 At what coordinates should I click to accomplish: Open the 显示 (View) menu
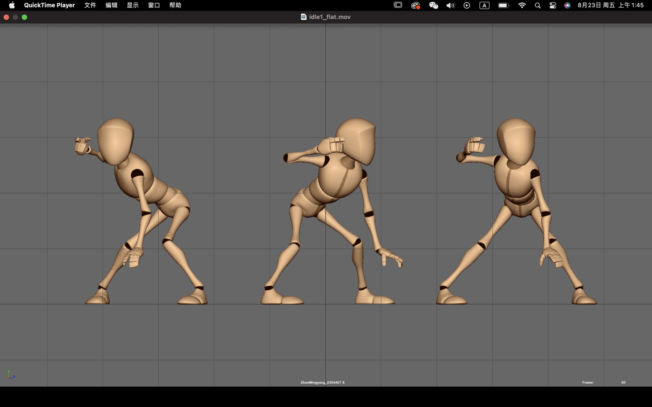click(132, 5)
